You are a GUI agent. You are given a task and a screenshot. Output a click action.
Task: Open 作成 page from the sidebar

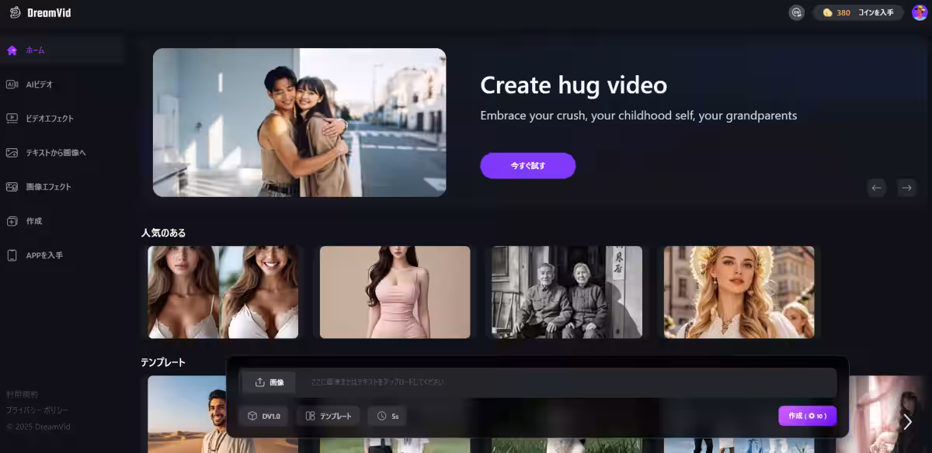click(33, 221)
